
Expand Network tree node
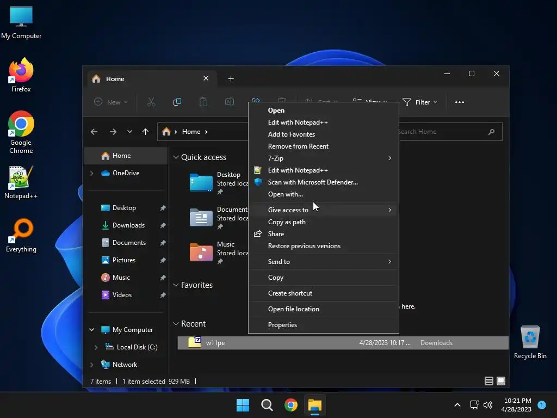(x=91, y=365)
